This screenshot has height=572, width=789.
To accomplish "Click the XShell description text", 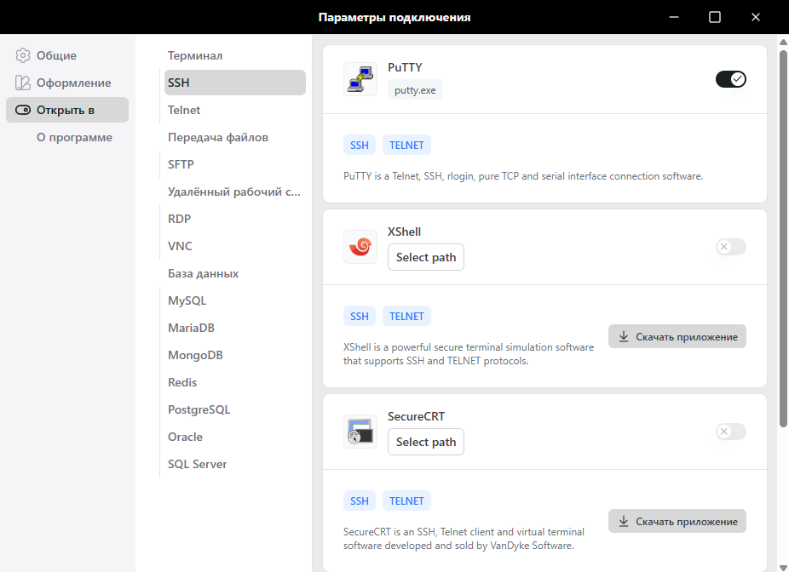I will click(469, 354).
